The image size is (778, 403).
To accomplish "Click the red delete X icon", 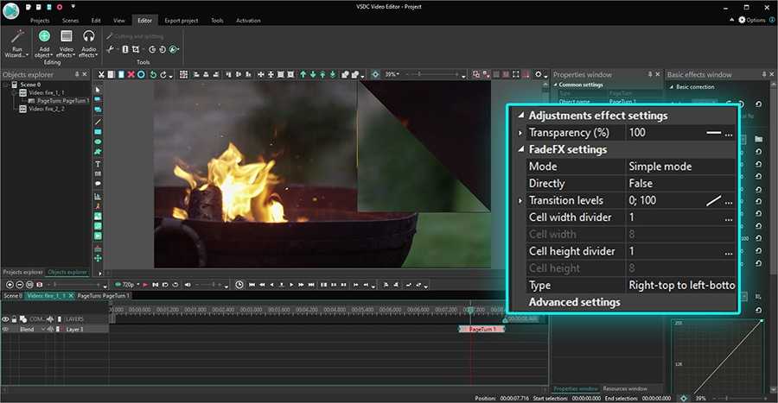I will [131, 75].
